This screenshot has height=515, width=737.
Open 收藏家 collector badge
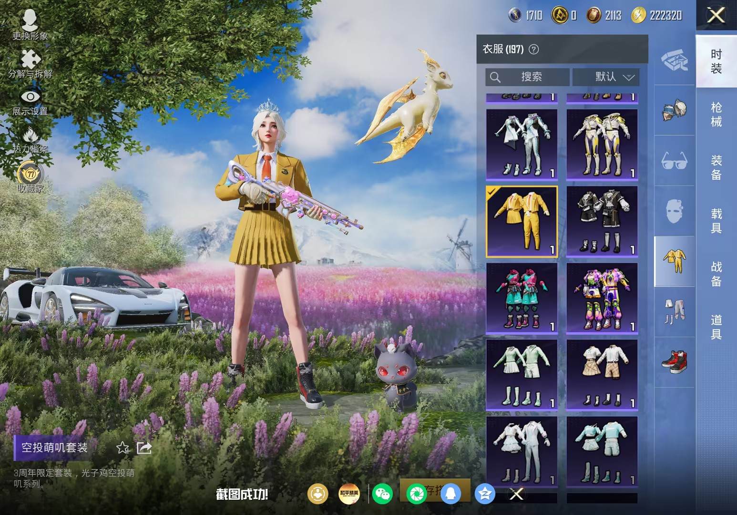pyautogui.click(x=30, y=177)
